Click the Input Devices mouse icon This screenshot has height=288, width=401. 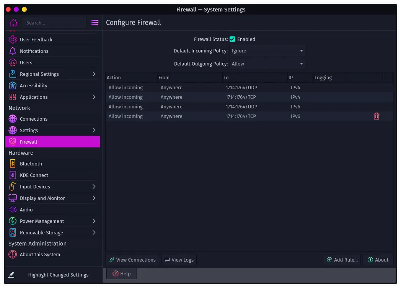13,187
